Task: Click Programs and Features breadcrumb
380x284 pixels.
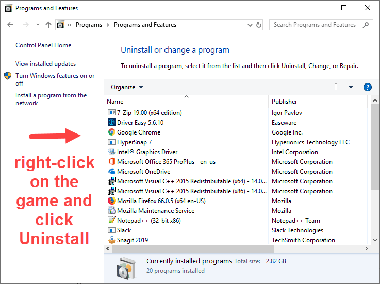Action: pos(145,25)
